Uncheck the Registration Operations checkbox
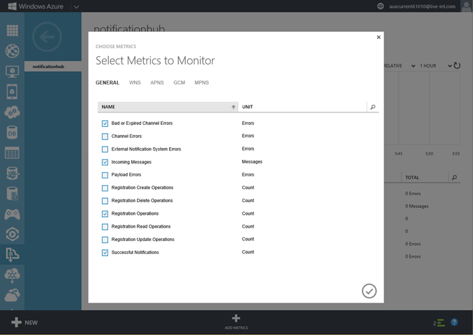 [x=105, y=214]
